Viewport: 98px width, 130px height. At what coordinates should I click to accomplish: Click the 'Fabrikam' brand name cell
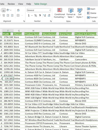[x=67, y=59]
